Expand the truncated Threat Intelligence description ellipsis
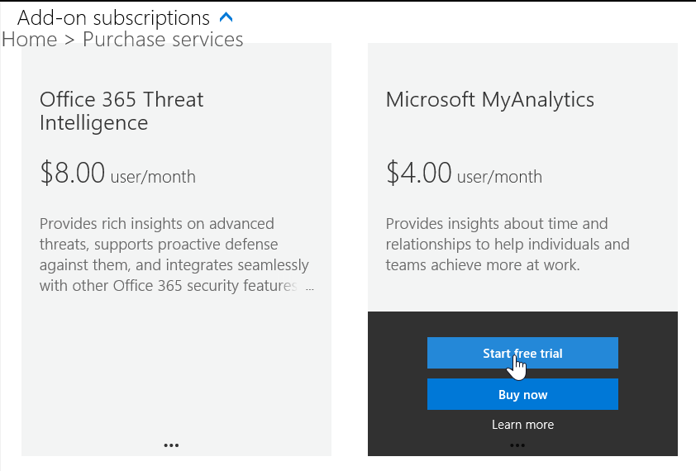The width and height of the screenshot is (696, 471). pyautogui.click(x=310, y=288)
